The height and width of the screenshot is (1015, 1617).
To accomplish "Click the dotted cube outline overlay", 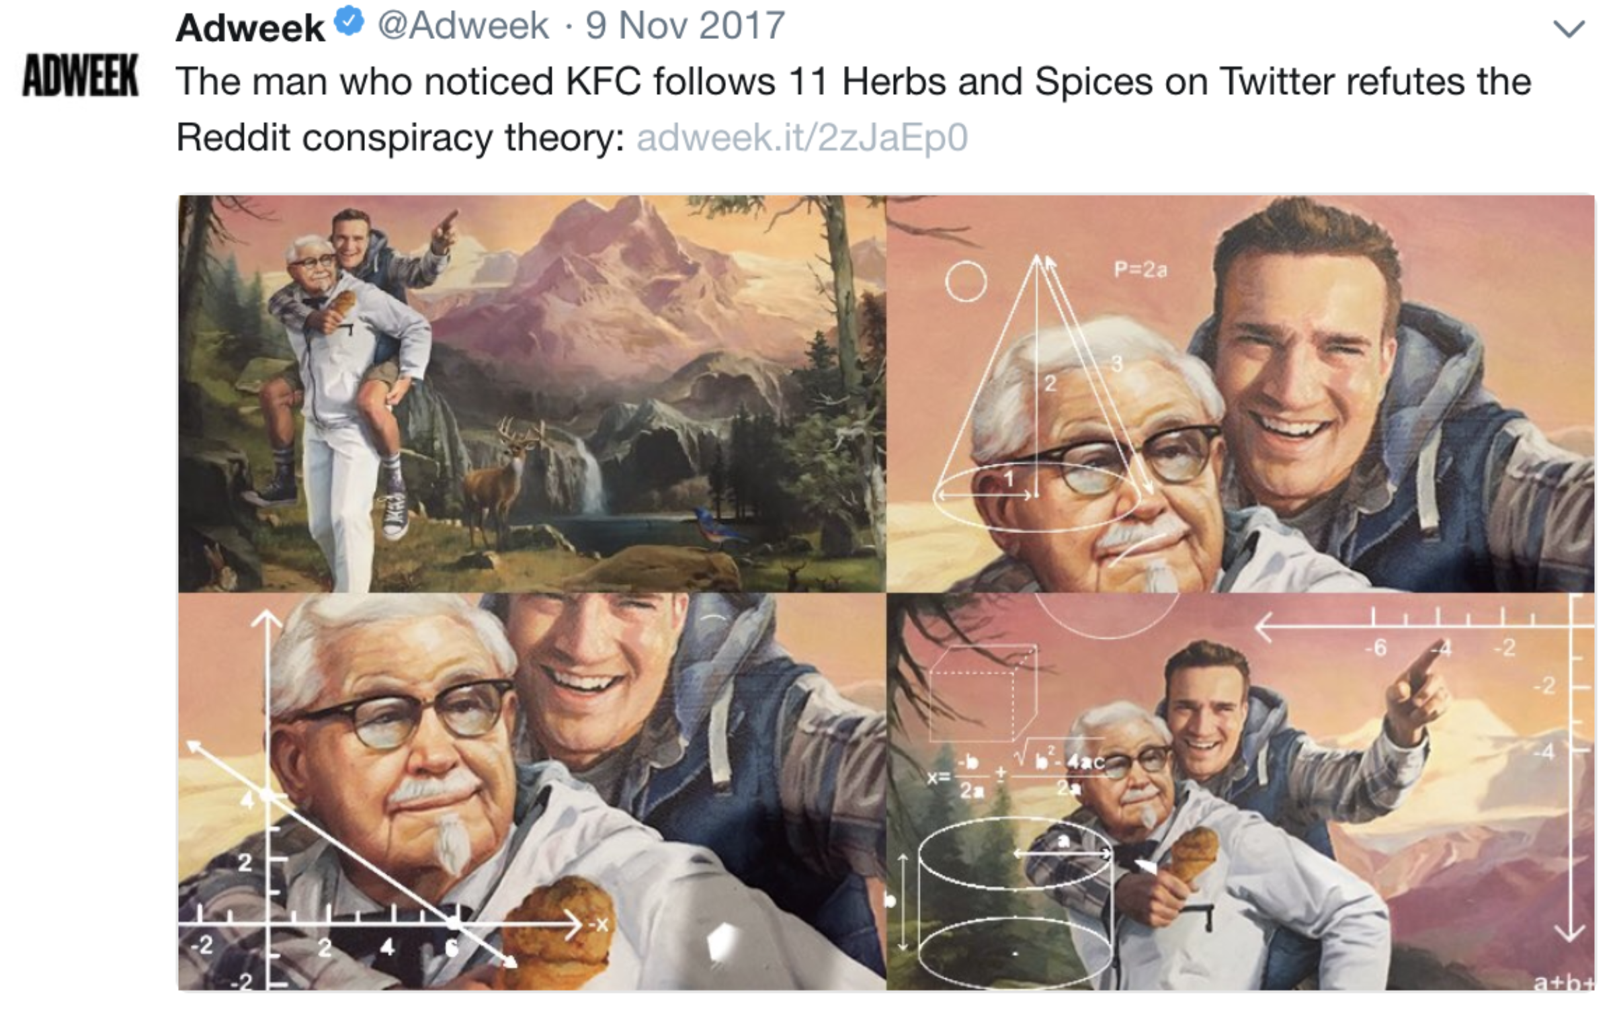I will pos(984,692).
